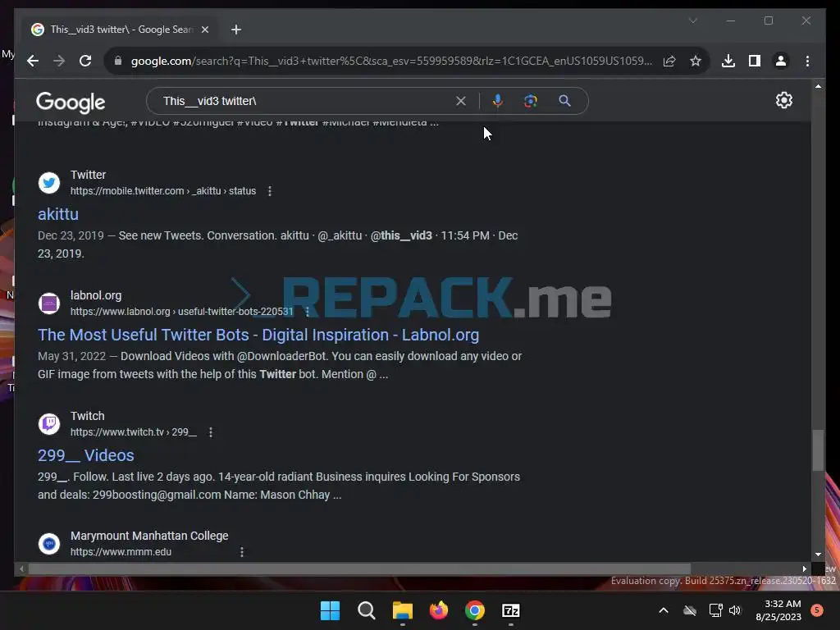Click the mobile.twitter.com result URL
The width and height of the screenshot is (840, 630).
tap(163, 190)
